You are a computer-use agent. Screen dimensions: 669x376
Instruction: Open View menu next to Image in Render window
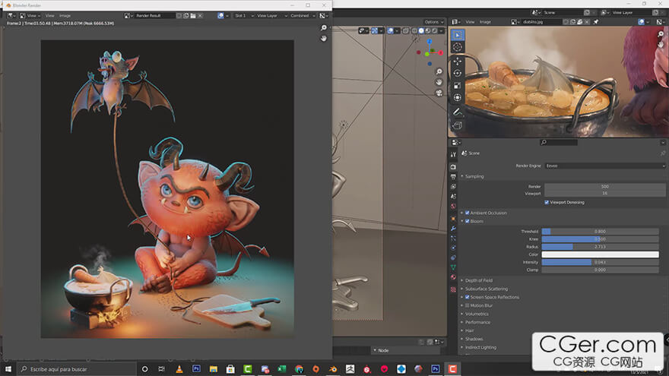tap(49, 16)
